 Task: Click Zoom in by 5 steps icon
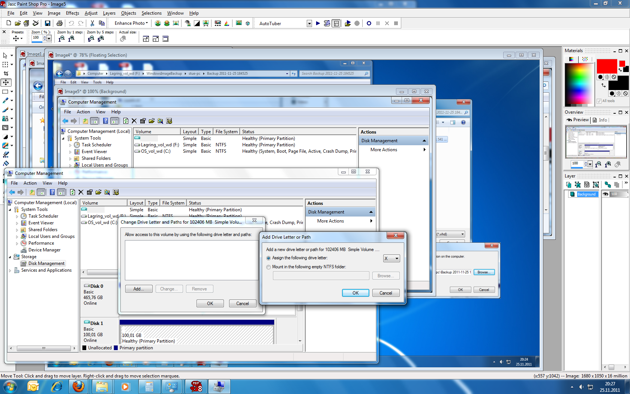tap(101, 39)
